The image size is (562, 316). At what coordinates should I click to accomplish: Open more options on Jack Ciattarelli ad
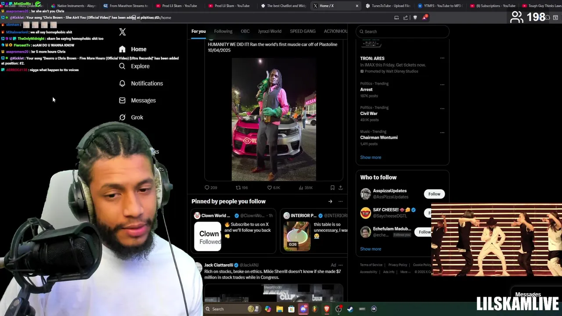[340, 265]
